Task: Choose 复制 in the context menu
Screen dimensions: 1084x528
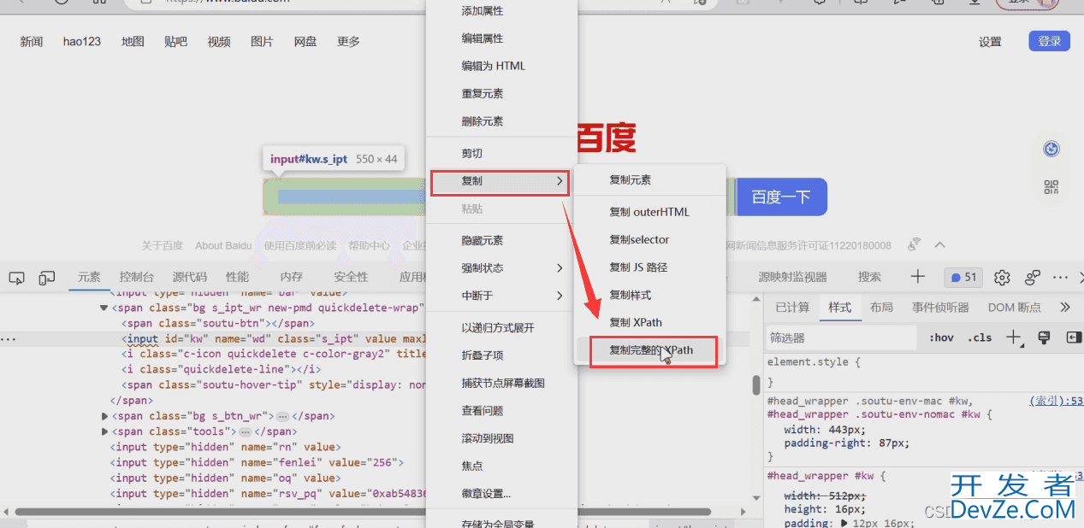Action: 500,181
